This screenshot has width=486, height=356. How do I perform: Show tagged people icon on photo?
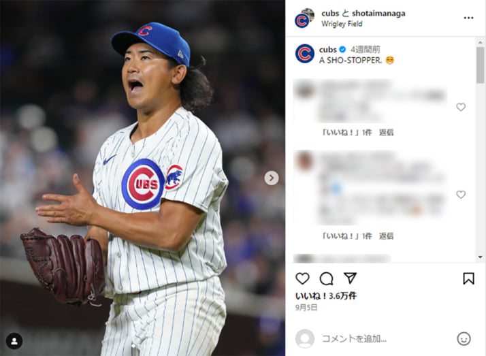tap(14, 341)
